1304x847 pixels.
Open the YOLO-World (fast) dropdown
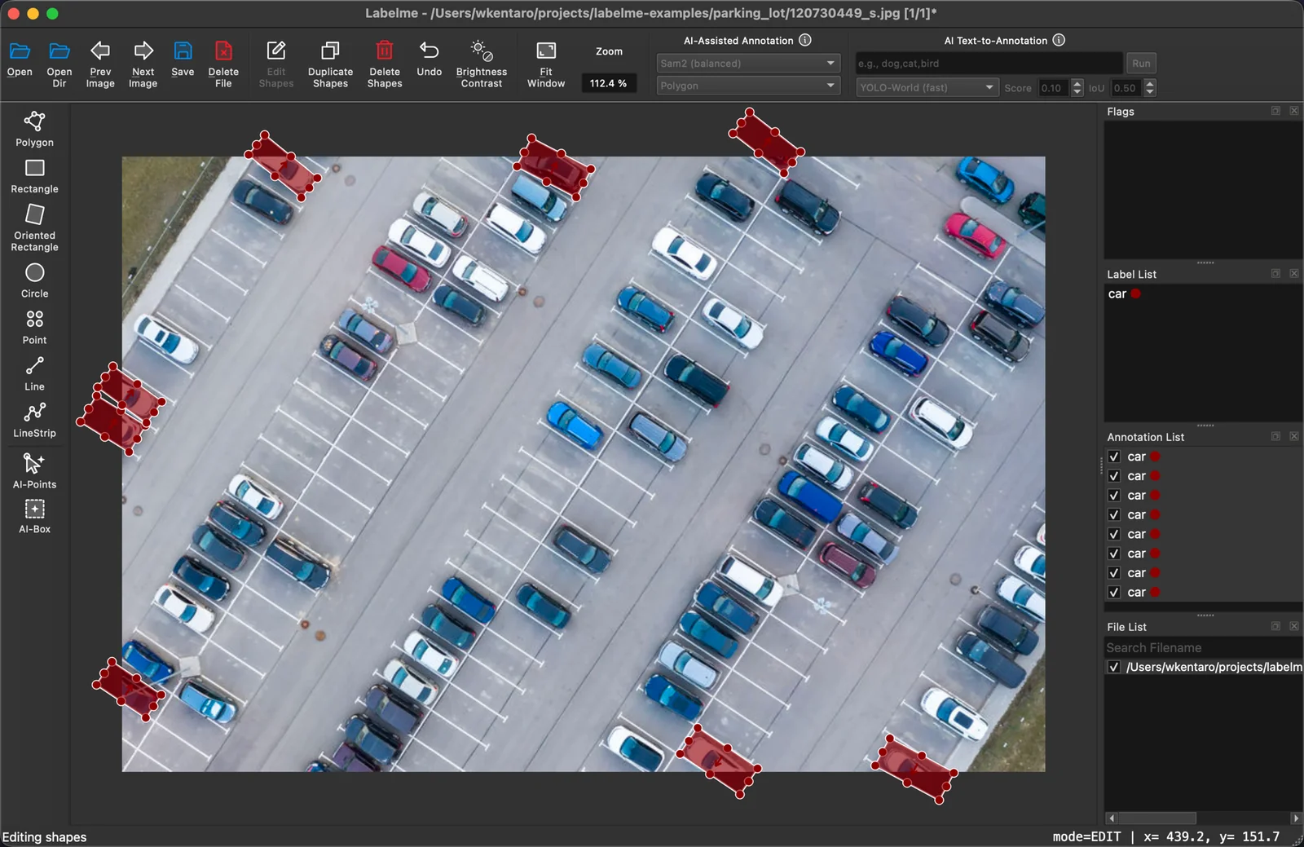[x=927, y=87]
